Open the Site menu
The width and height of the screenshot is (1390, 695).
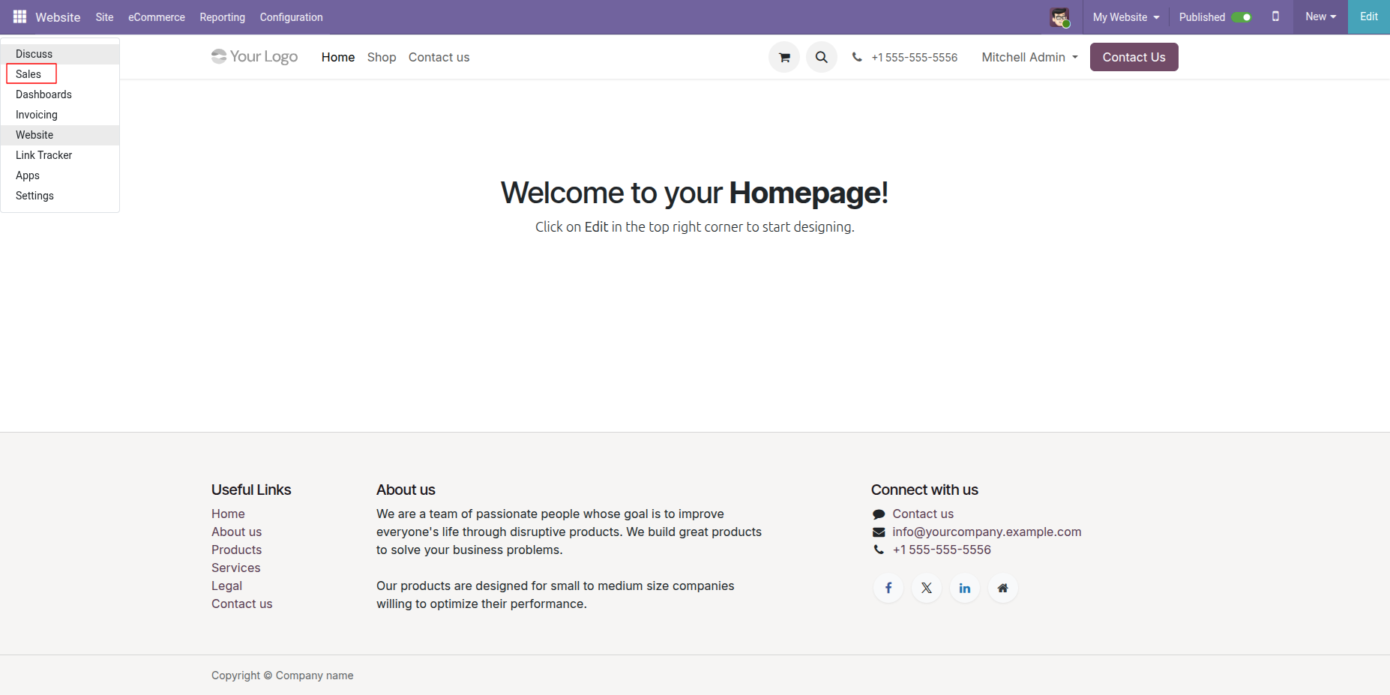point(104,17)
